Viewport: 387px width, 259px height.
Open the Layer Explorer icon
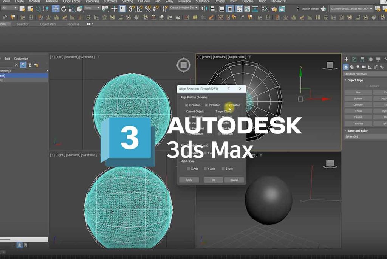point(230,9)
